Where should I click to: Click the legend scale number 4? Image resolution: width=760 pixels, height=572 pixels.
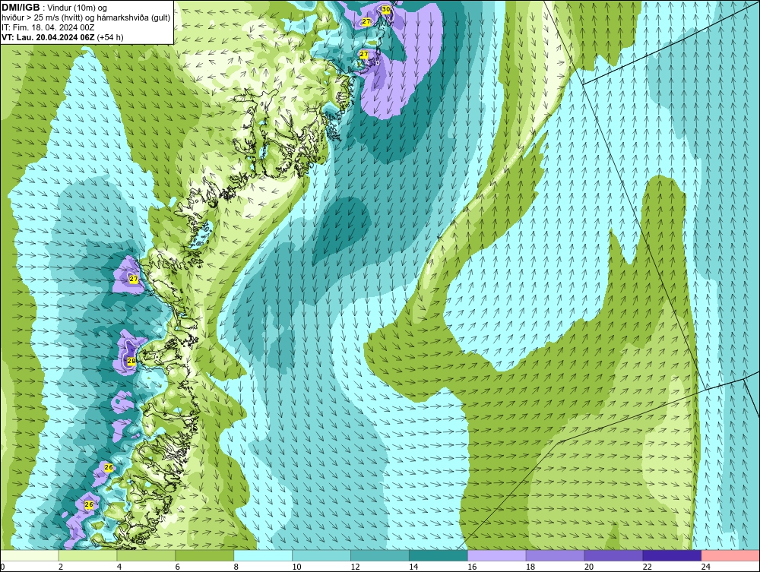click(119, 567)
